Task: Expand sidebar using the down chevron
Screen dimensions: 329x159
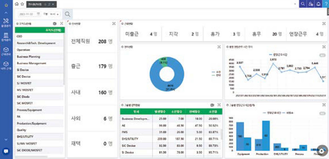Action: (x=6, y=140)
